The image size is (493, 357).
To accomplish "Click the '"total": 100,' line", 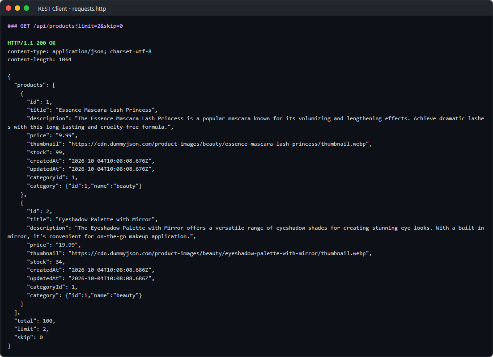I will click(x=34, y=321).
